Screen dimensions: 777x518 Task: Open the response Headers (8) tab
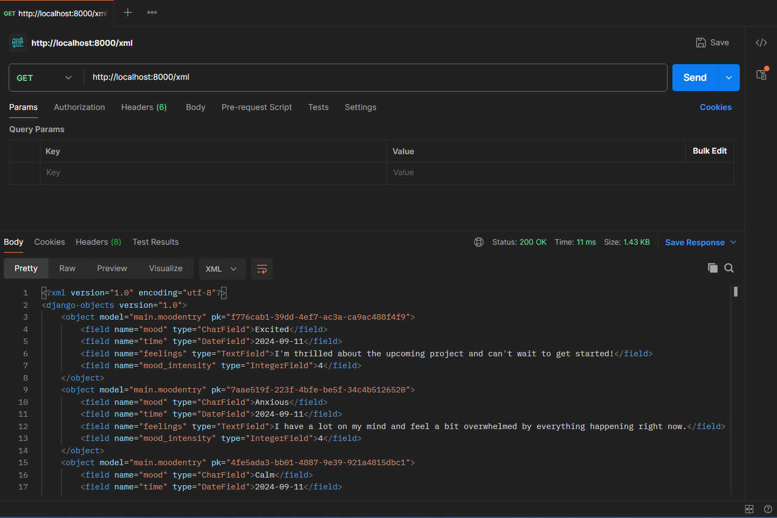(x=99, y=242)
